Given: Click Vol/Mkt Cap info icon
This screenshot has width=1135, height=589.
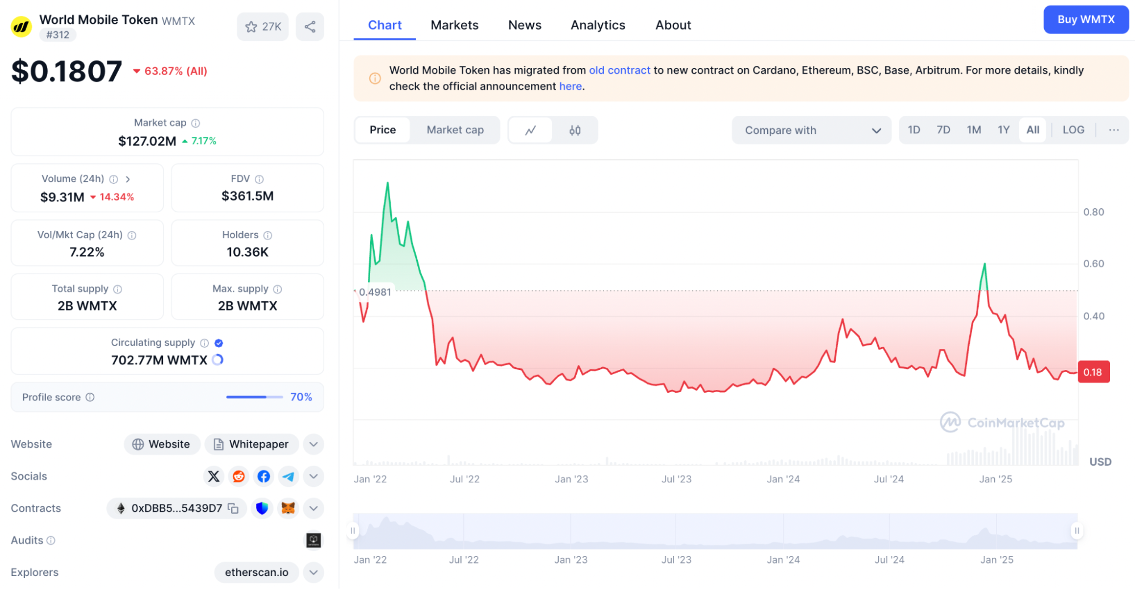Looking at the screenshot, I should (x=132, y=235).
